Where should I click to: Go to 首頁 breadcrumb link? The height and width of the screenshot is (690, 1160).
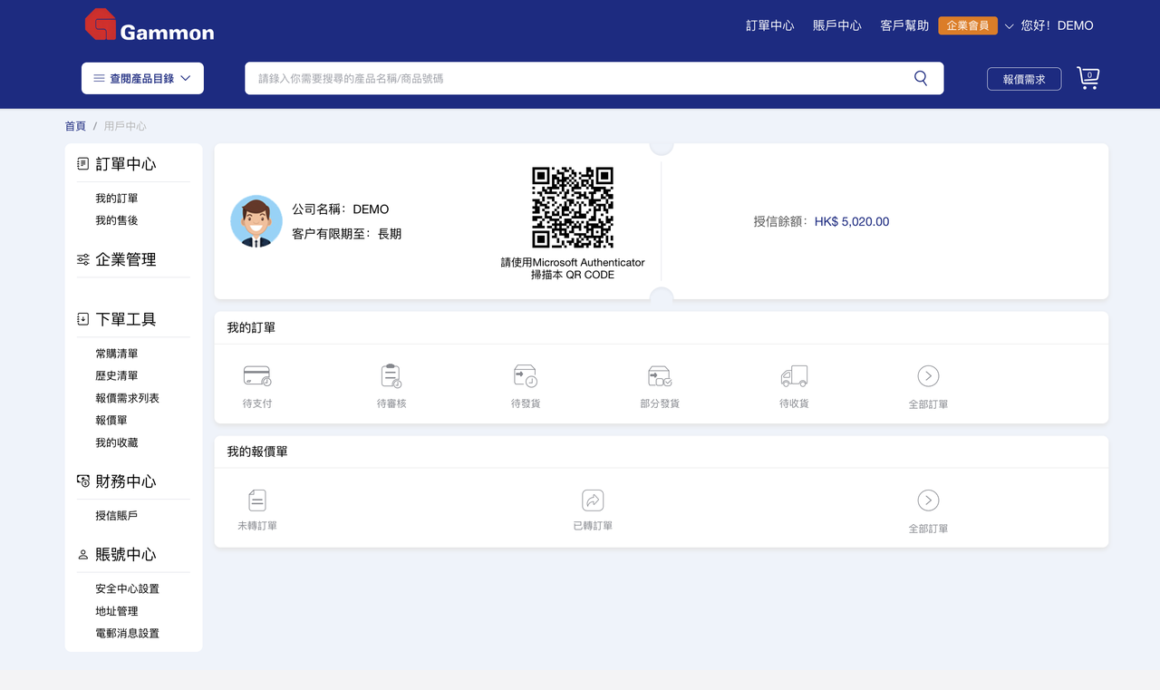75,126
